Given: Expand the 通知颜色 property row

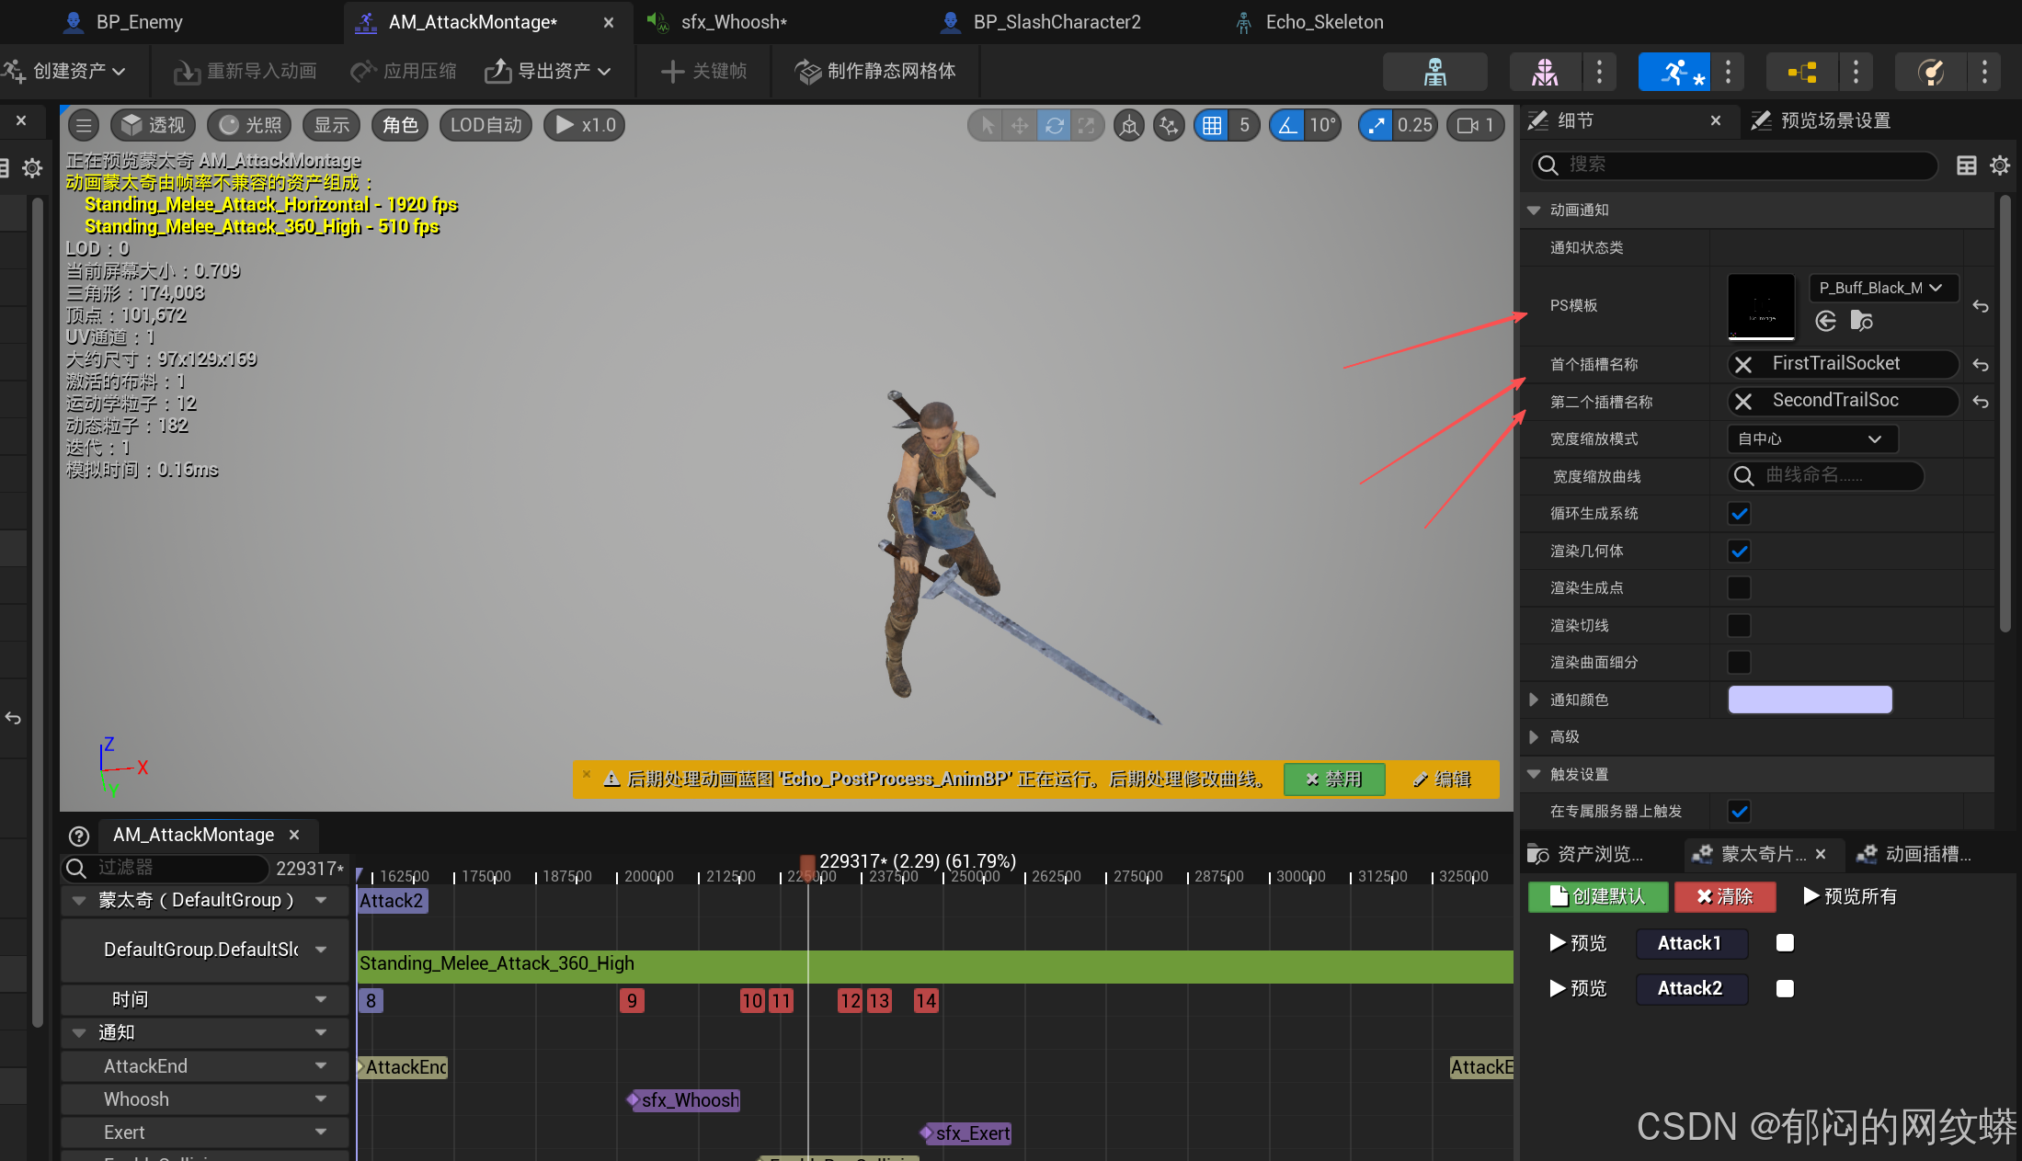Looking at the screenshot, I should [x=1534, y=700].
